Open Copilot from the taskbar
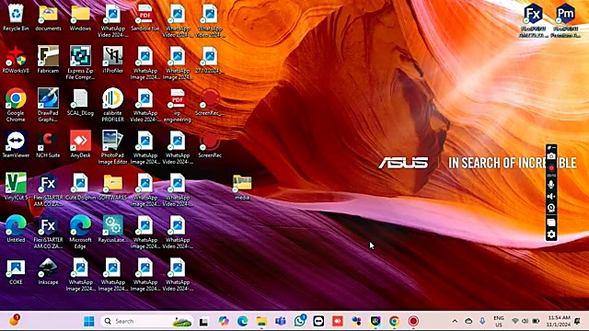The image size is (589, 331). pos(223,321)
